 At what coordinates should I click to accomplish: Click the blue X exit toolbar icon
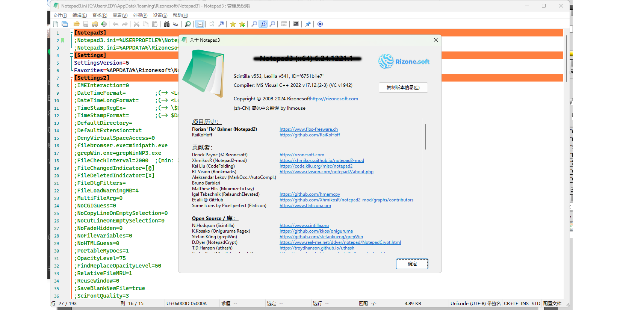click(320, 24)
